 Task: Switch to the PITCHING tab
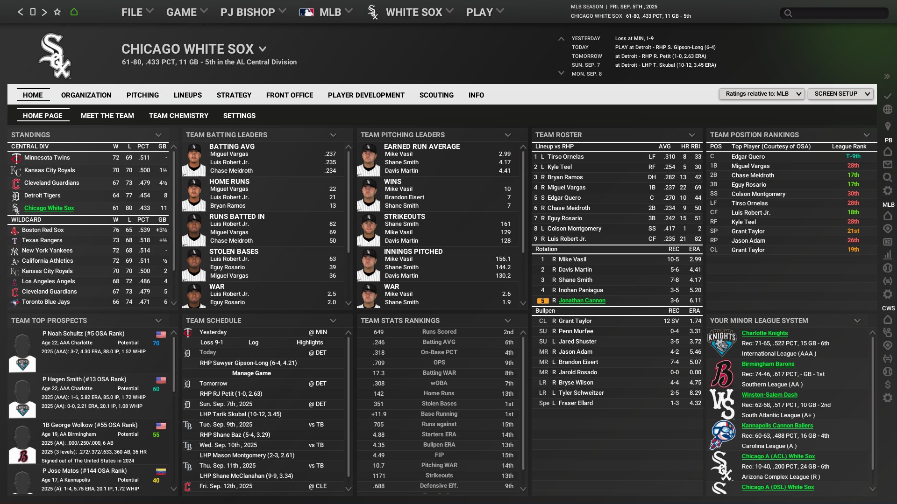pos(142,95)
